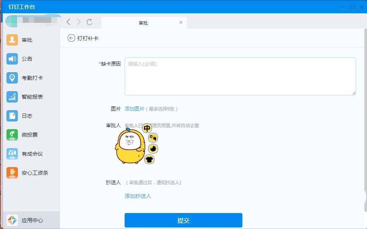Viewport: 367px width, 229px height.
Task: Return from 钉钉补卡 via circular back arrow
Action: pos(71,38)
